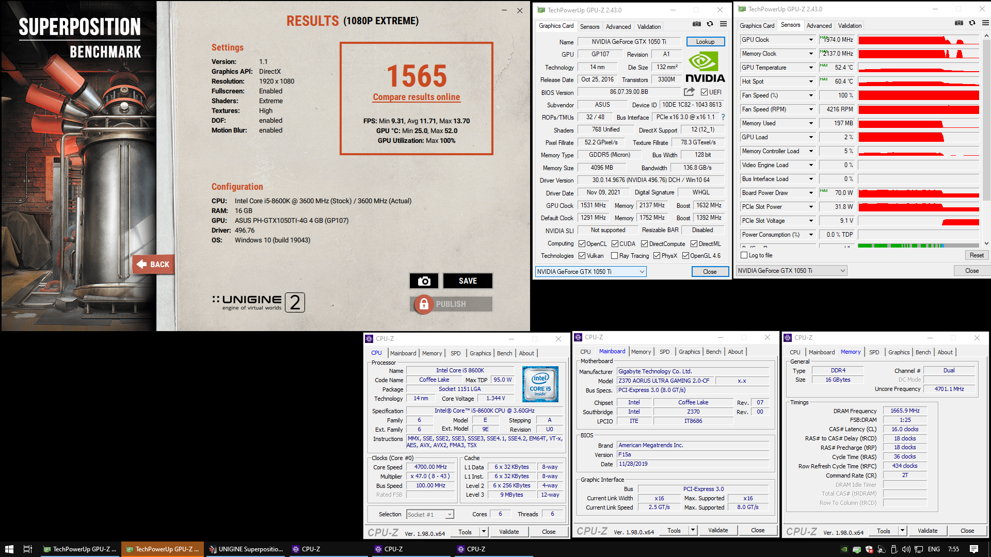This screenshot has width=991, height=557.
Task: Click the GPU Clock sensor graph
Action: tap(918, 40)
